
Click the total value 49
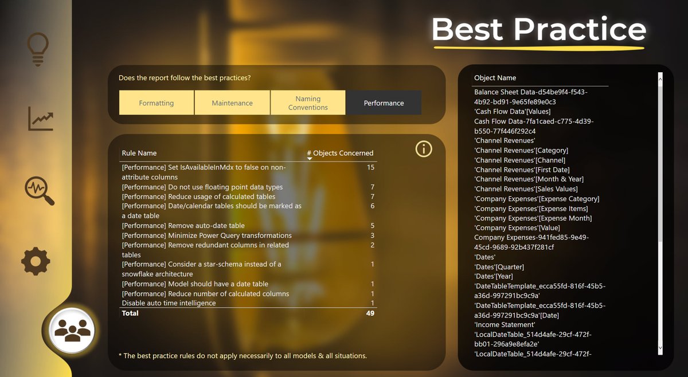click(370, 313)
